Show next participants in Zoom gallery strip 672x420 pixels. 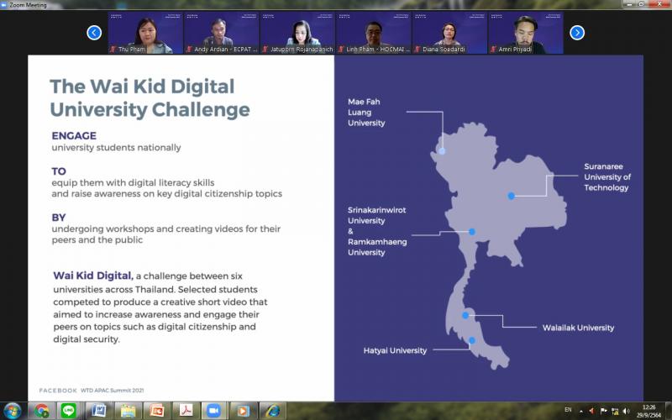(577, 33)
